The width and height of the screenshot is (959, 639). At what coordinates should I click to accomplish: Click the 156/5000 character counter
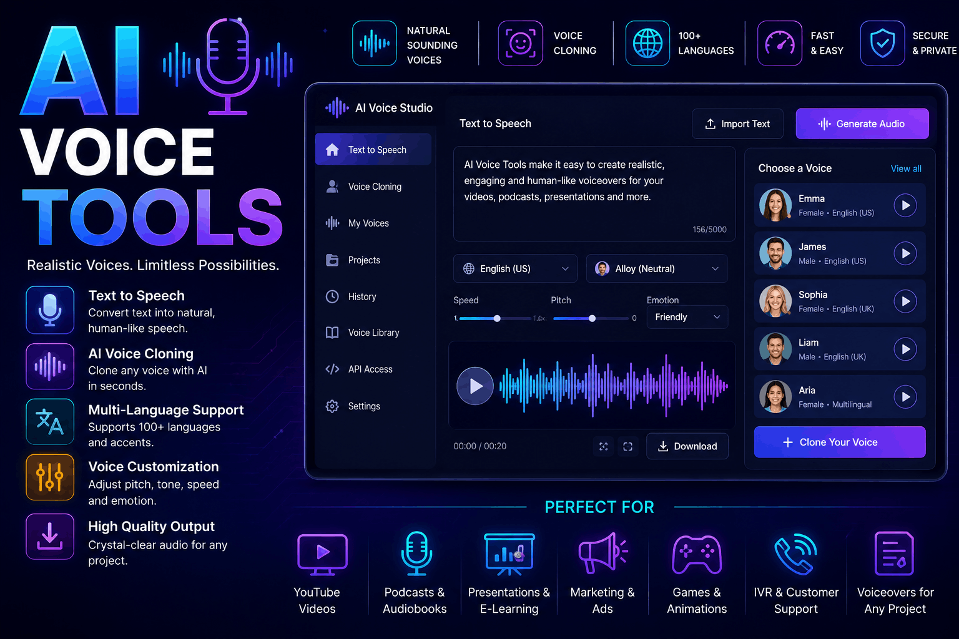coord(709,230)
